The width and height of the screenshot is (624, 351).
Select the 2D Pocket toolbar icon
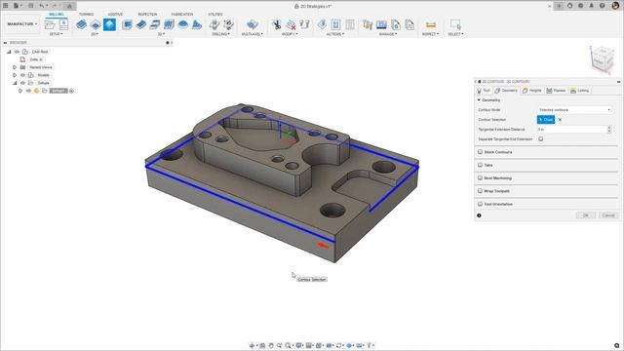[96, 24]
